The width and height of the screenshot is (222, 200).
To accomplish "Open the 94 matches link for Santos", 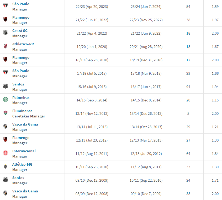I will (x=188, y=87).
